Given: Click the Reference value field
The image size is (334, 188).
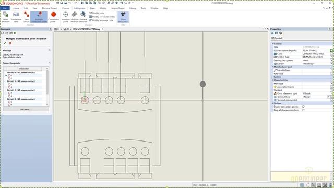Looking at the screenshot, I should [316, 74].
